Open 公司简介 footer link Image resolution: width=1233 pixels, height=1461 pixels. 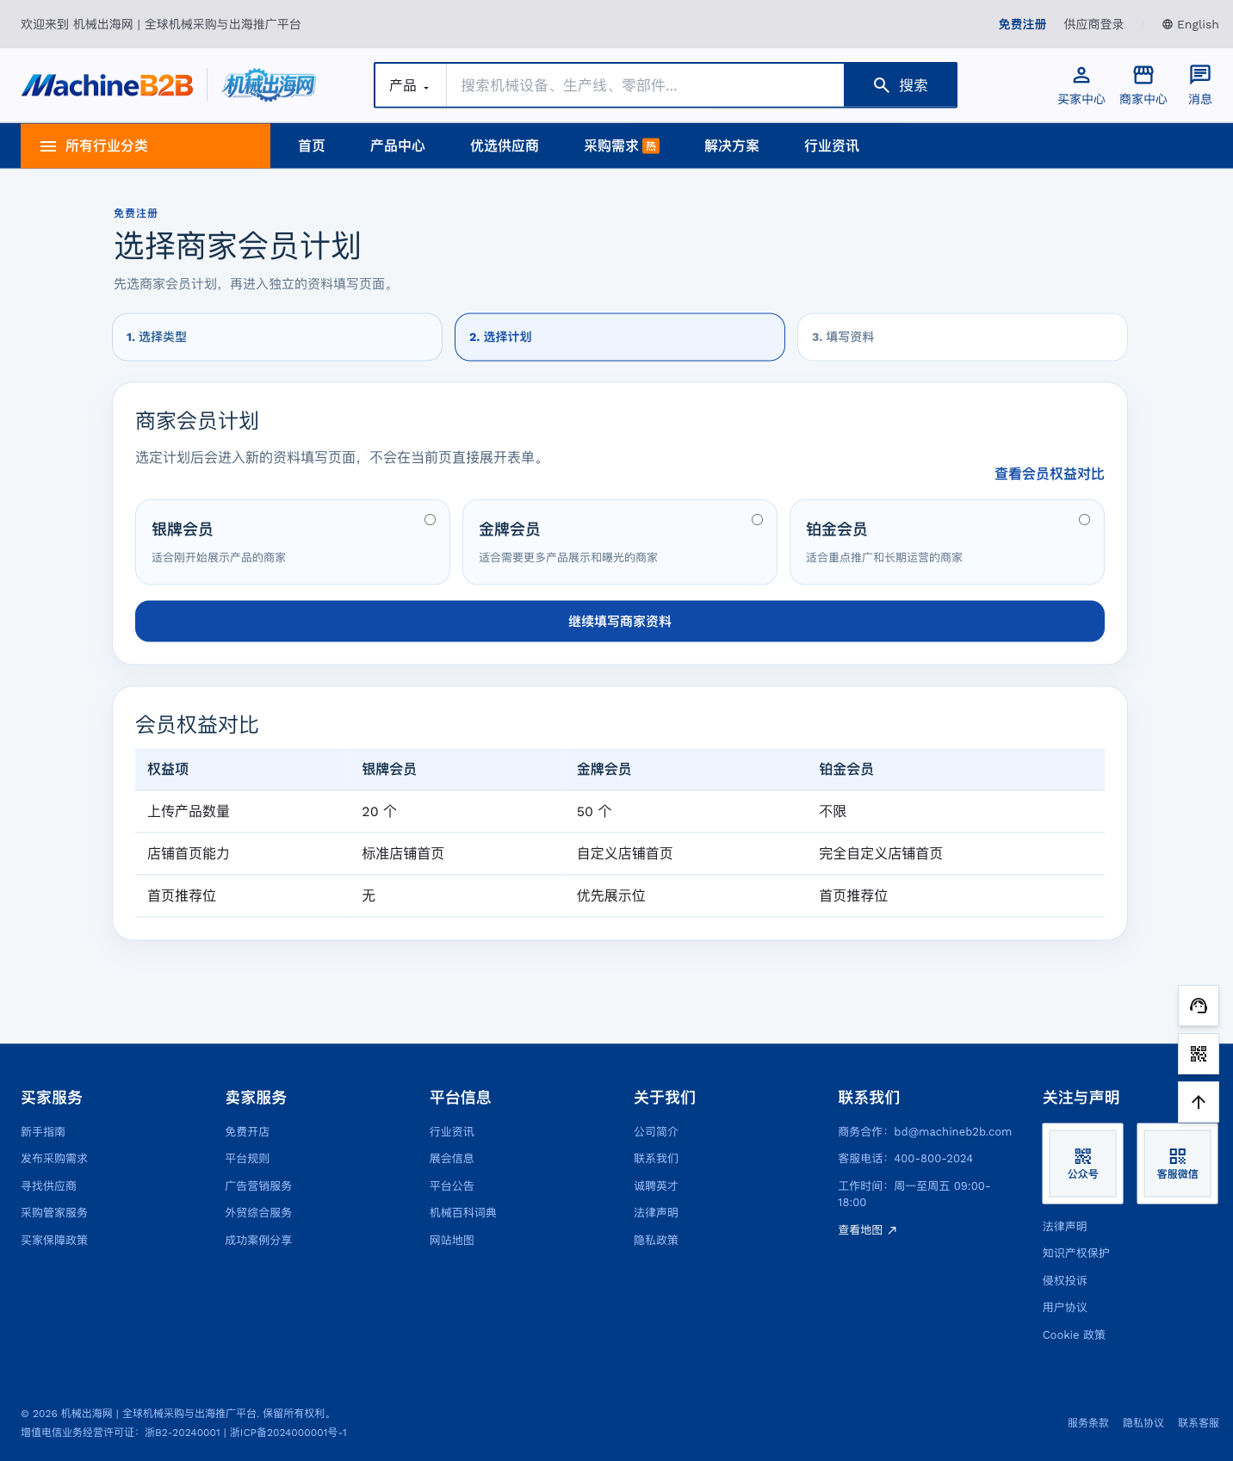pyautogui.click(x=656, y=1132)
